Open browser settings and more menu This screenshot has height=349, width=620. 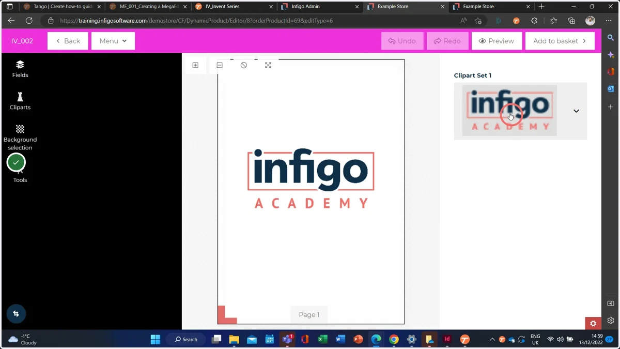tap(609, 21)
